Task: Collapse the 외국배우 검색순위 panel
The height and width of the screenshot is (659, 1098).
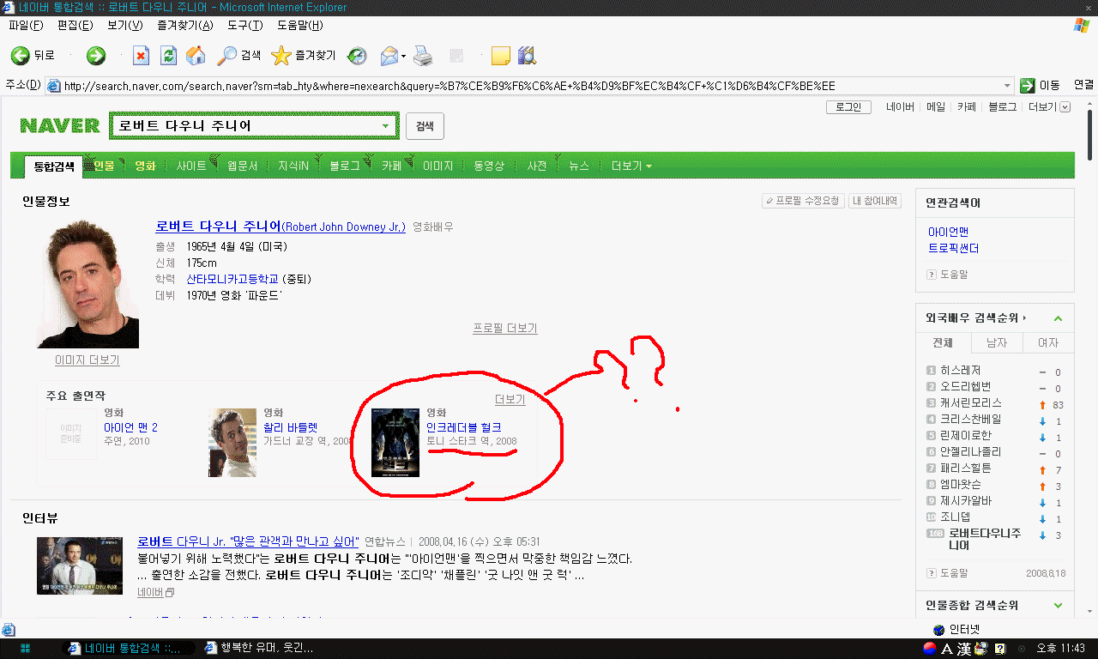Action: [x=1058, y=318]
